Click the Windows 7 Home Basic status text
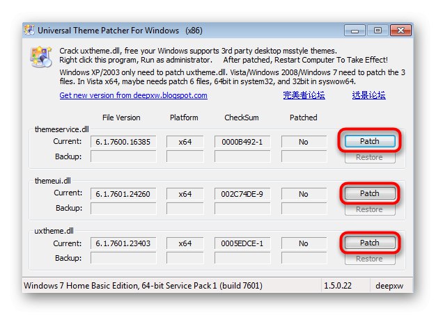 pos(143,286)
